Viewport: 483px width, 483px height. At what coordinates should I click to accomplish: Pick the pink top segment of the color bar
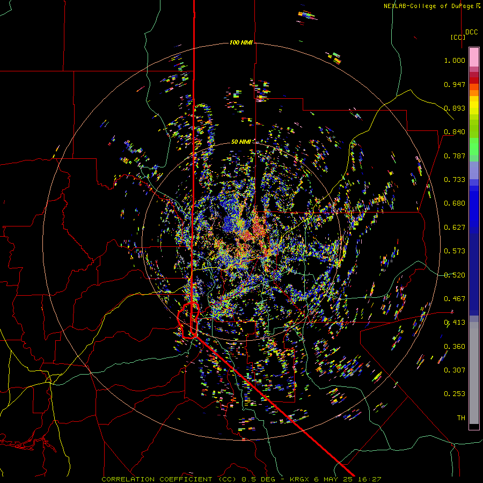pyautogui.click(x=474, y=57)
